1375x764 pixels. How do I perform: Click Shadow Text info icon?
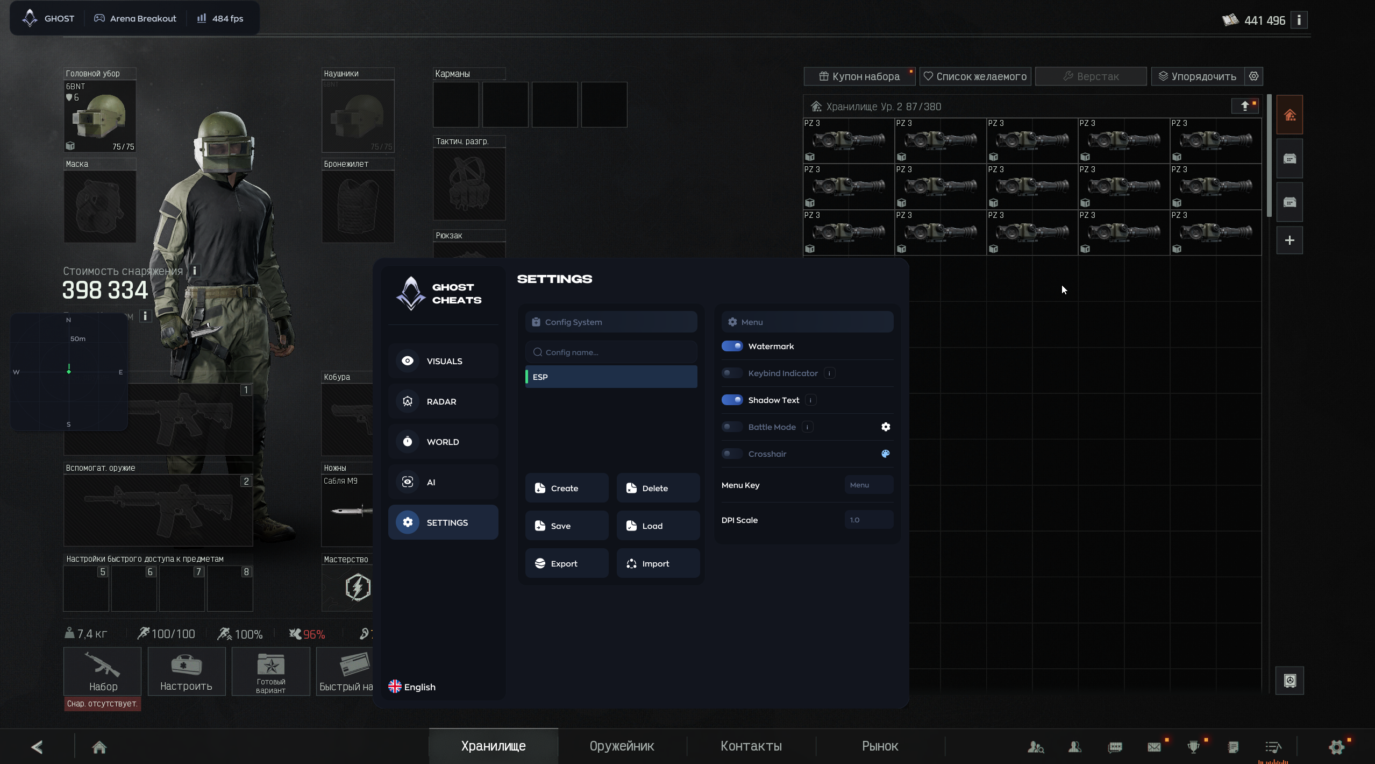click(811, 400)
